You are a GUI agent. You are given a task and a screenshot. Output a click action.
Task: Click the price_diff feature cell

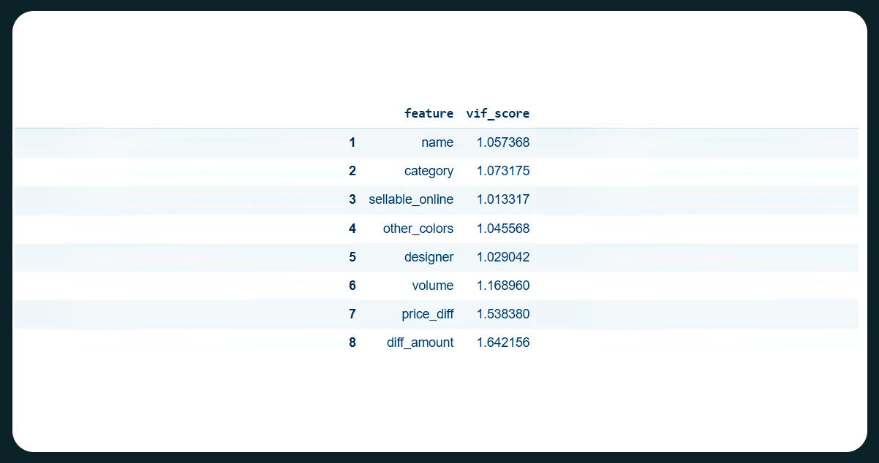pos(427,314)
